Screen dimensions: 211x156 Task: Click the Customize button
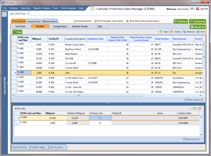(x=197, y=21)
